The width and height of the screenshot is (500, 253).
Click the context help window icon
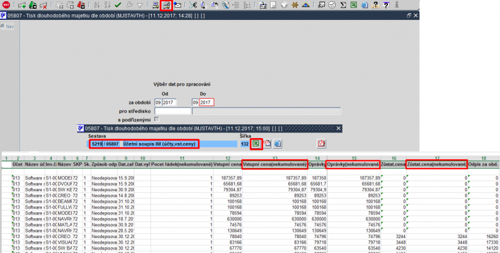386,5
